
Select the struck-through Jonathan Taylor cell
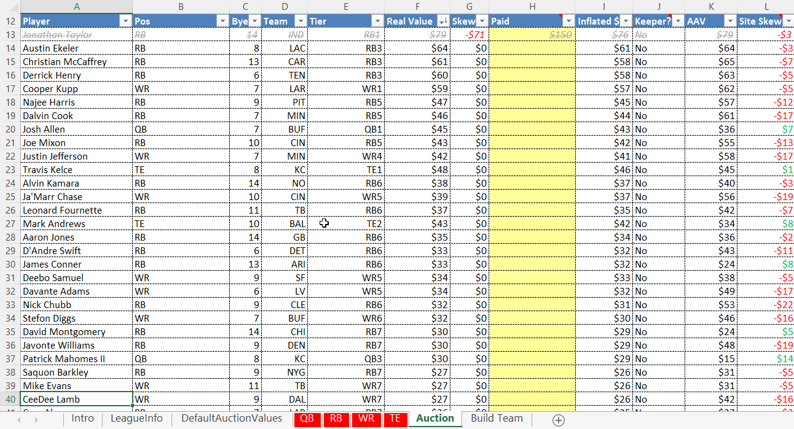click(x=76, y=34)
